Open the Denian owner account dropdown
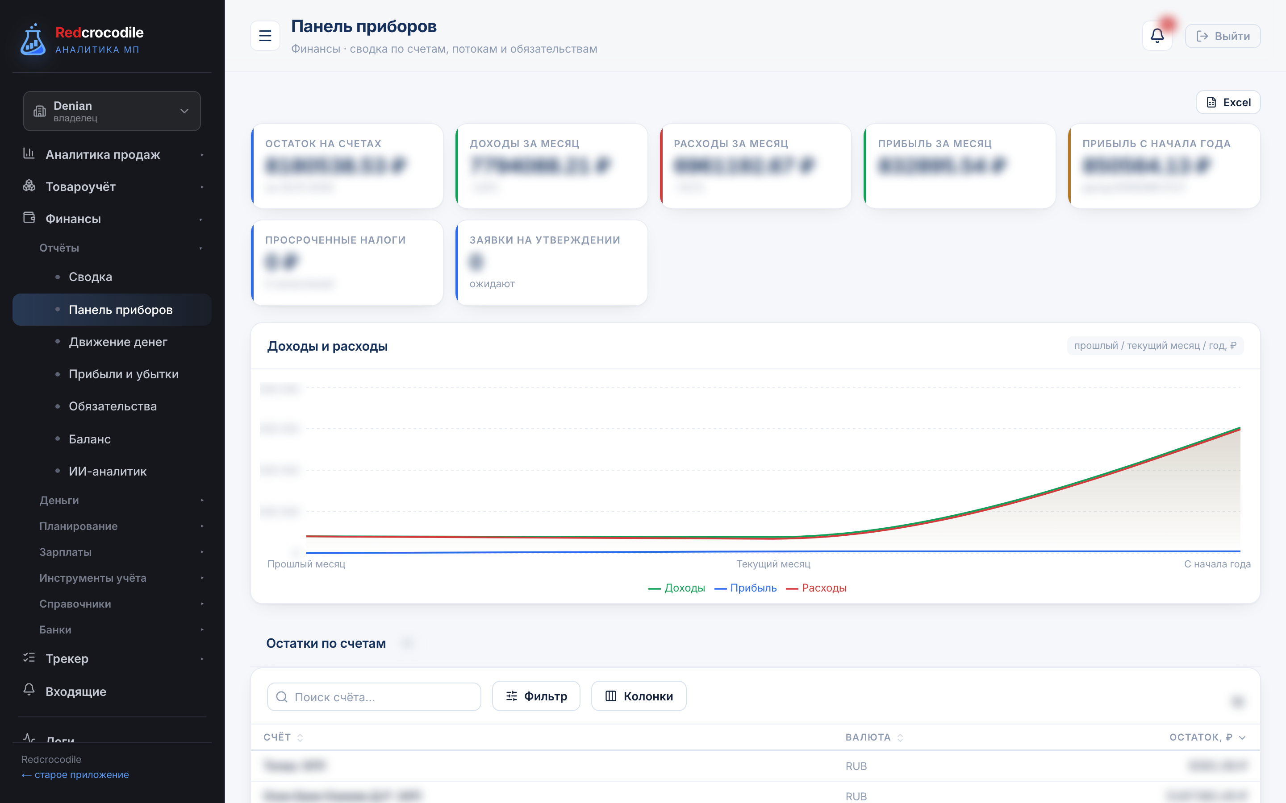Image resolution: width=1286 pixels, height=803 pixels. point(112,111)
